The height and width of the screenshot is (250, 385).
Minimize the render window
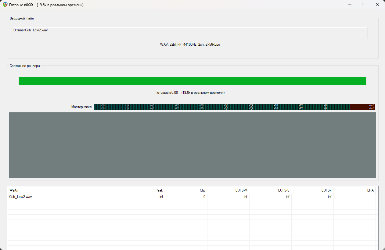pyautogui.click(x=350, y=5)
